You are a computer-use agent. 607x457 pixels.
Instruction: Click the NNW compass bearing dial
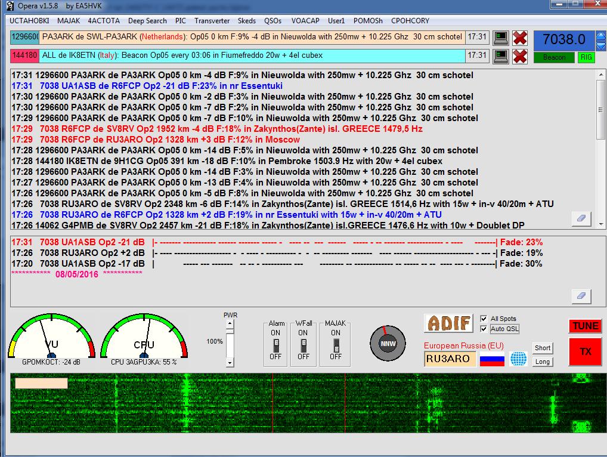387,343
